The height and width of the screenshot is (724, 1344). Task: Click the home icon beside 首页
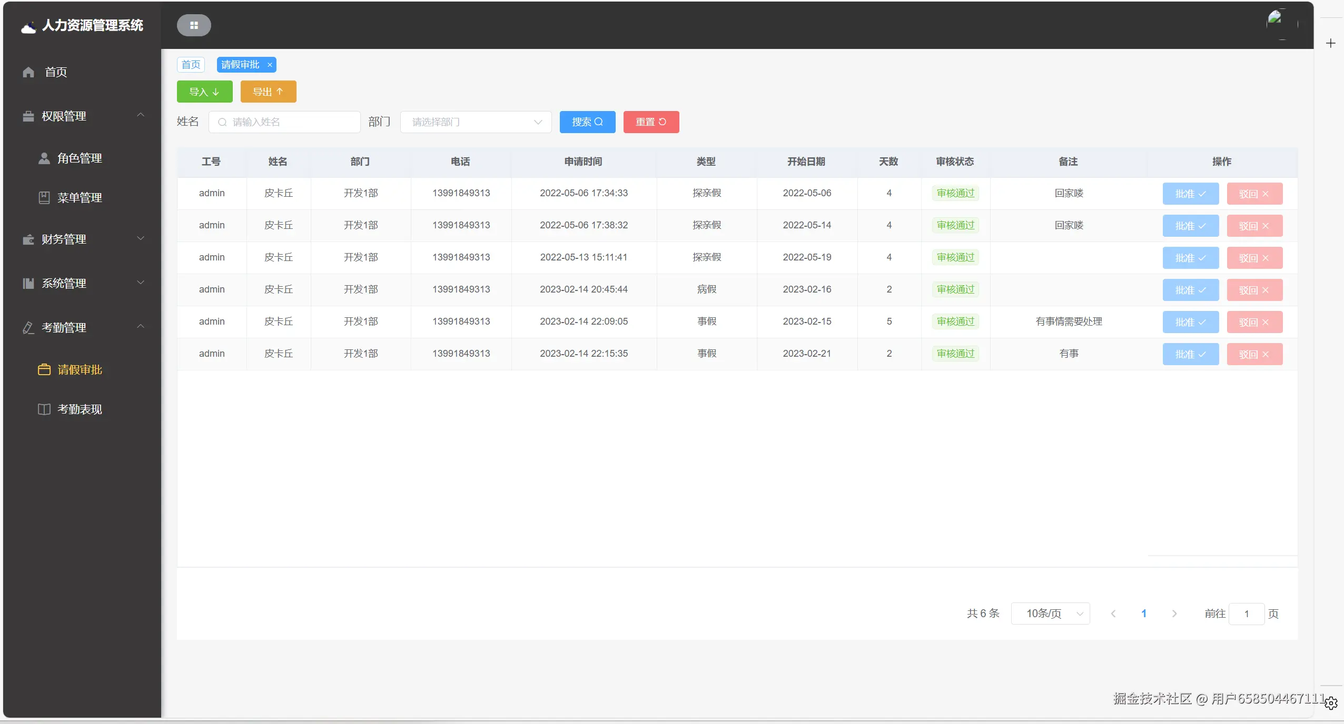point(28,72)
